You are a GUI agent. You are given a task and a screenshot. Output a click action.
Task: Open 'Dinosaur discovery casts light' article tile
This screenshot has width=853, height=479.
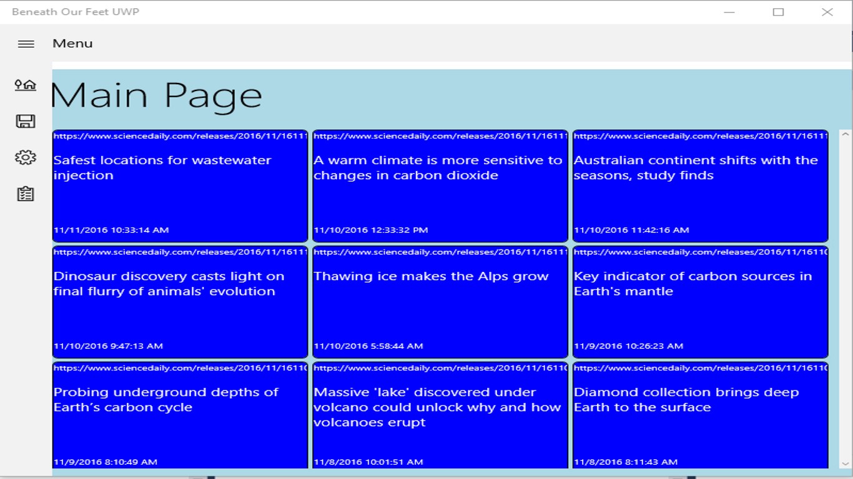click(x=180, y=302)
